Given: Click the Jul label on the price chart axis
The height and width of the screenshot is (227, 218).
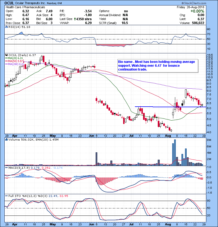Looking at the screenshot, I should 131,136.
